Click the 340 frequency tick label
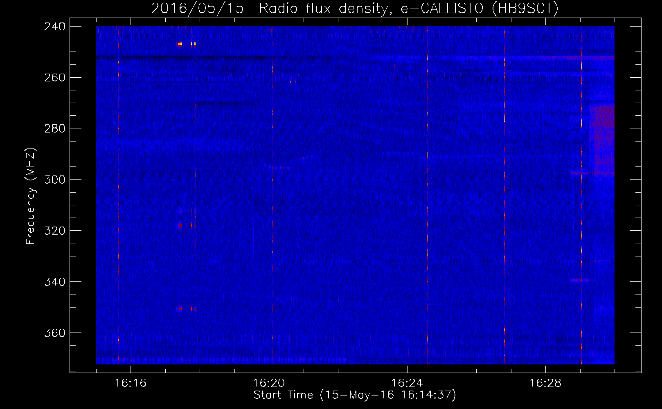Screen dimensions: 662x409 (55, 282)
